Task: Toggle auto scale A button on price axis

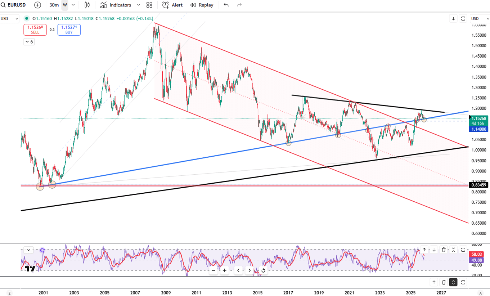Action: tap(480, 293)
